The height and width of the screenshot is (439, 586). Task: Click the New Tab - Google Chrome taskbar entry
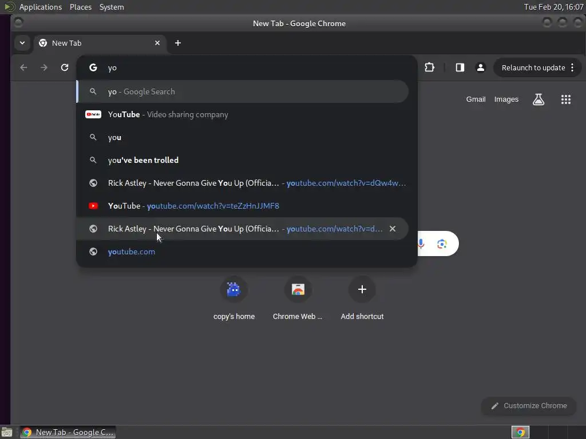tap(68, 432)
